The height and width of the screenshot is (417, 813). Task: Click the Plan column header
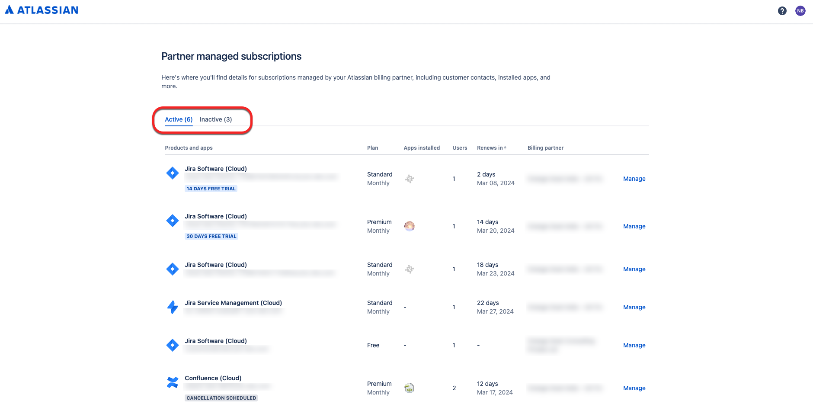click(x=373, y=148)
